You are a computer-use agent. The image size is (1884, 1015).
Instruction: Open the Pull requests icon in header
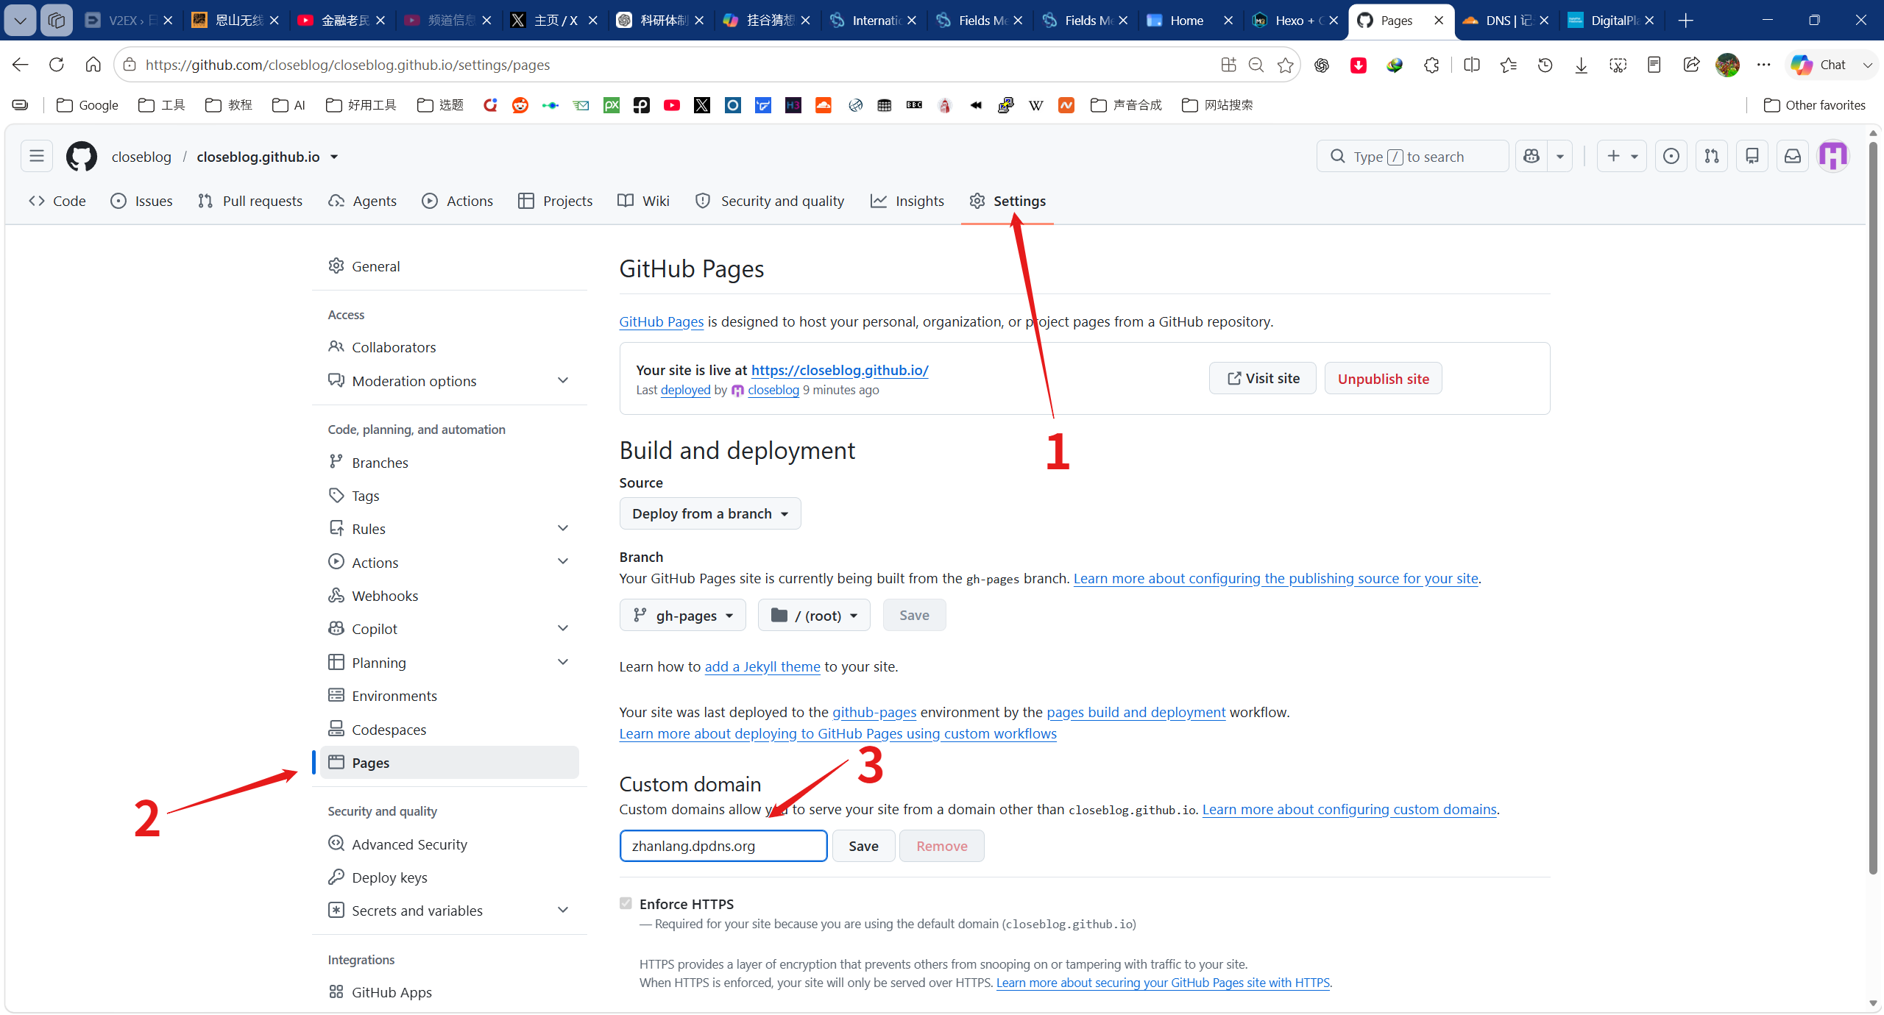[1712, 156]
